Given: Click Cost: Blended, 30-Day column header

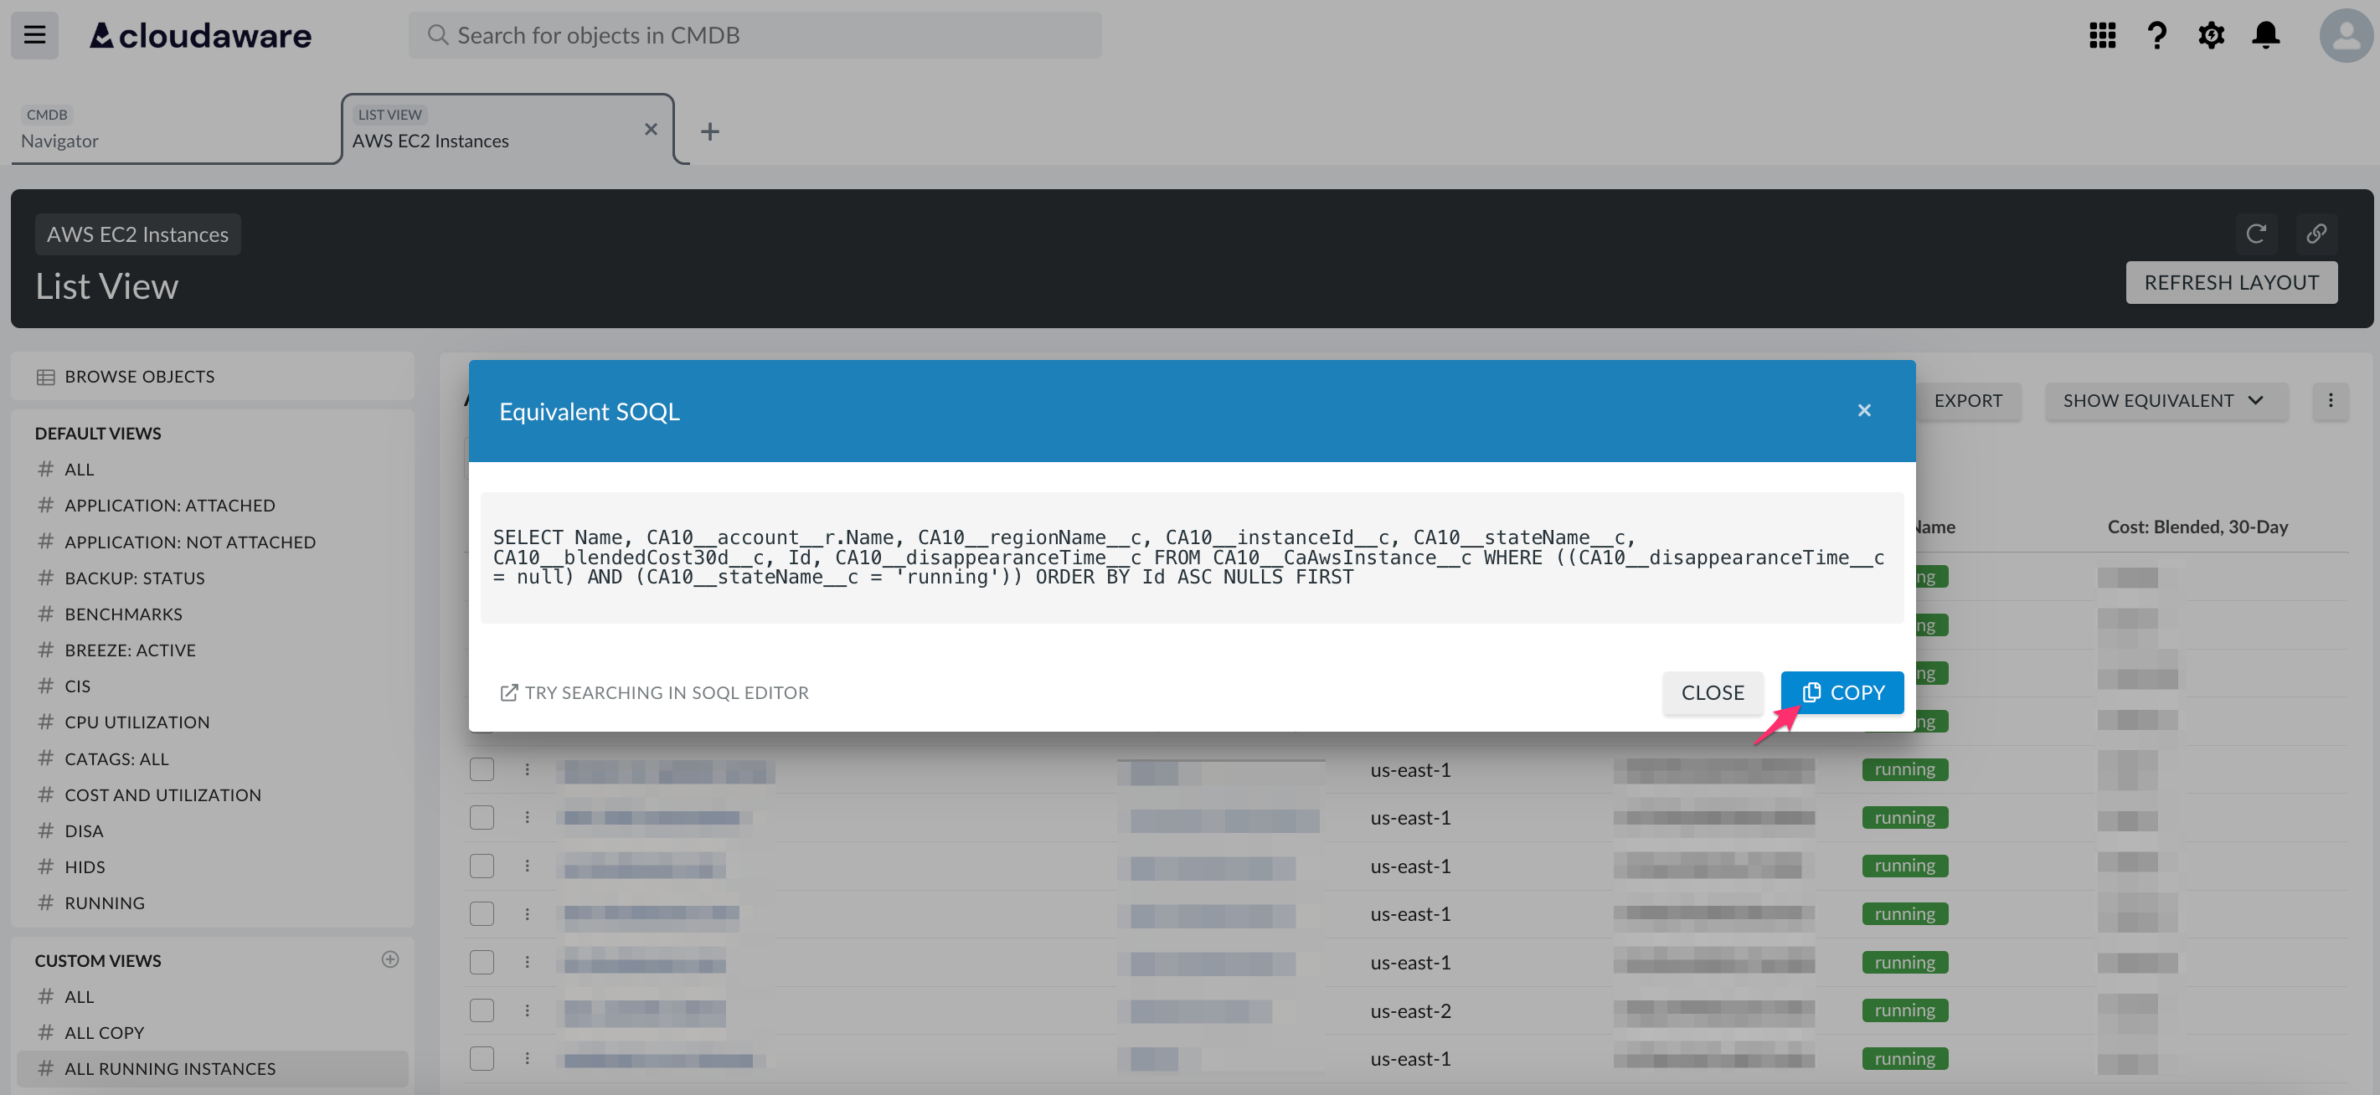Looking at the screenshot, I should (2197, 527).
